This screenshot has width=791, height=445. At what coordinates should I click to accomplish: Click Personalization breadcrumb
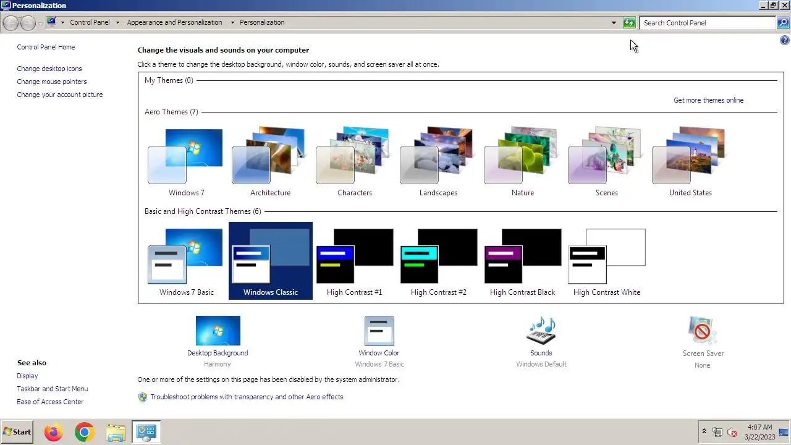[x=262, y=22]
